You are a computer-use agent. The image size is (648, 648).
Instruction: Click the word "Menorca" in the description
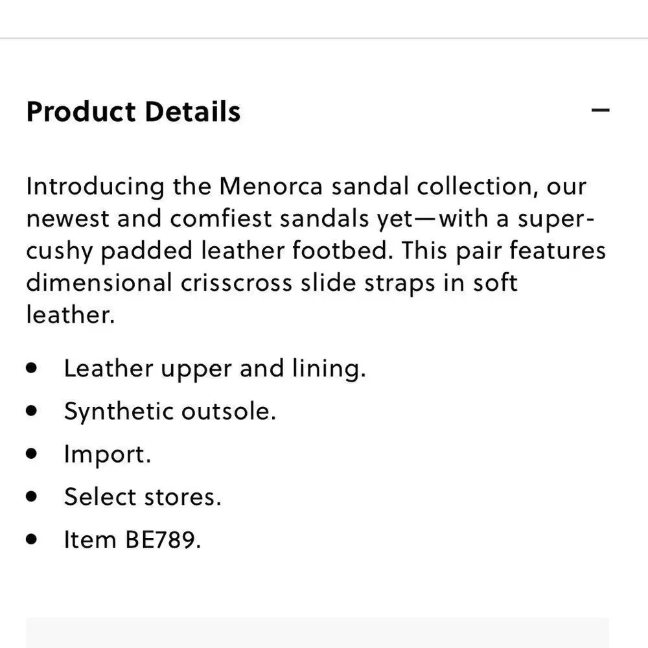point(271,187)
